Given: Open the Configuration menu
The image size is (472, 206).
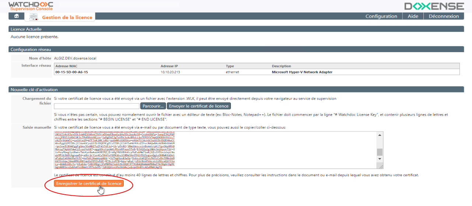Looking at the screenshot, I should click(x=381, y=16).
